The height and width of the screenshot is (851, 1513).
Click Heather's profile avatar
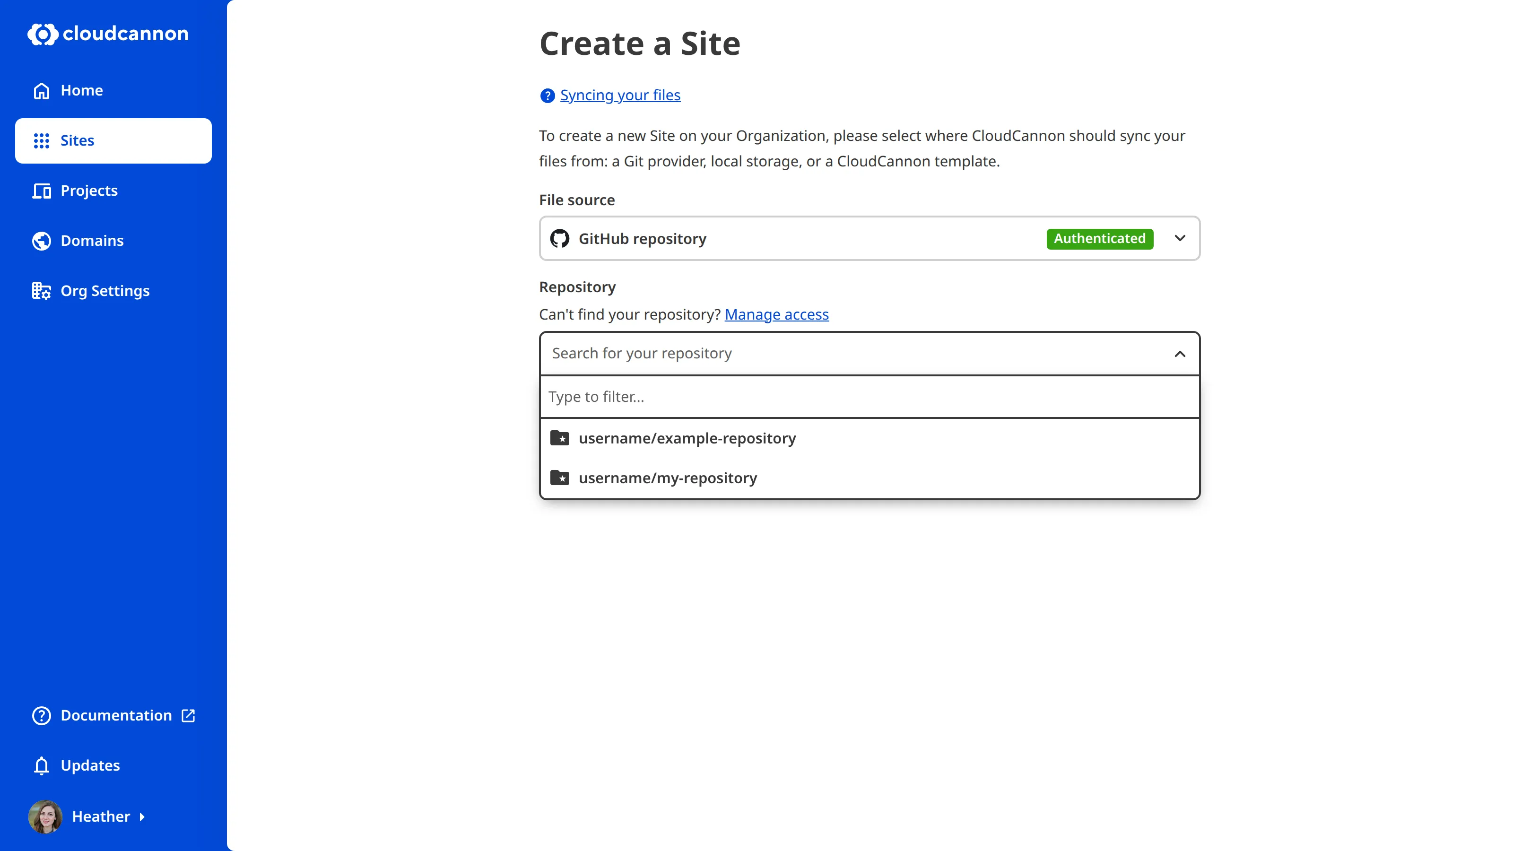click(x=45, y=816)
